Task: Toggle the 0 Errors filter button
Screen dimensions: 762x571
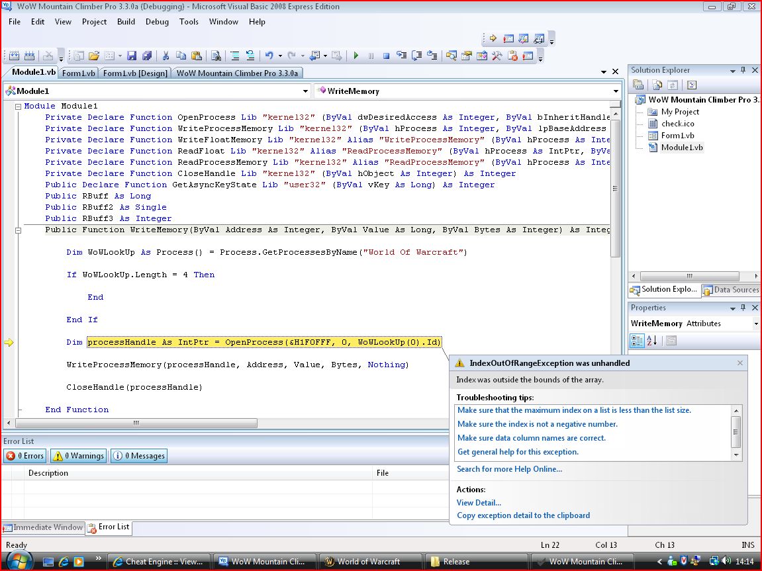Action: [24, 456]
